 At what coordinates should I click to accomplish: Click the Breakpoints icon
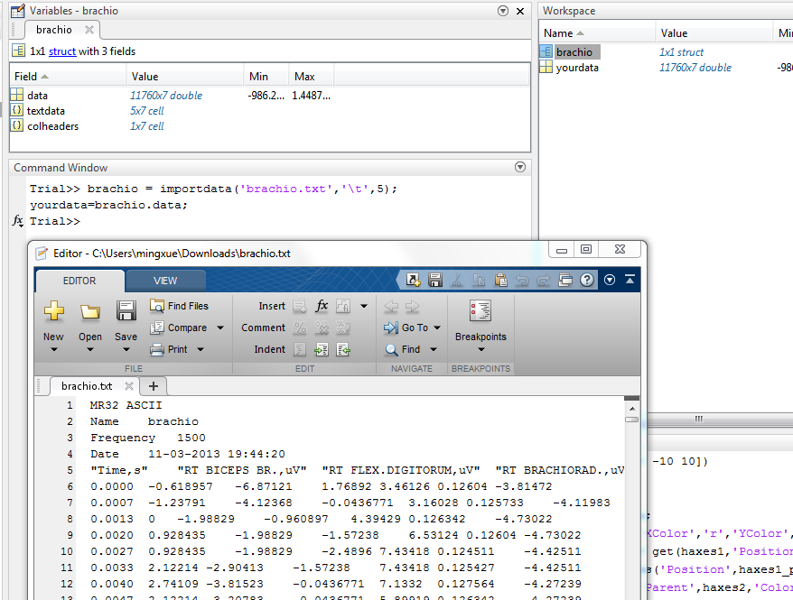coord(480,312)
